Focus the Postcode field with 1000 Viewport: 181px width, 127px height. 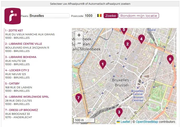pyautogui.click(x=90, y=16)
